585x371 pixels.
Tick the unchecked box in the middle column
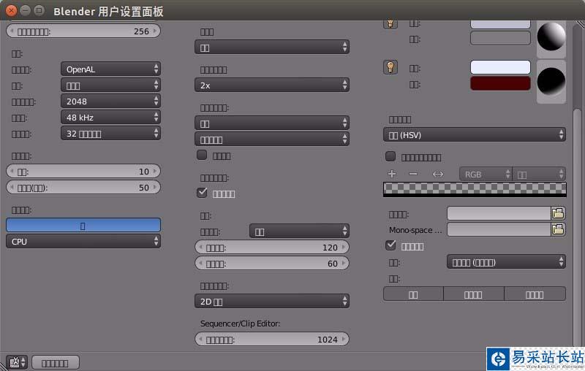pyautogui.click(x=202, y=155)
